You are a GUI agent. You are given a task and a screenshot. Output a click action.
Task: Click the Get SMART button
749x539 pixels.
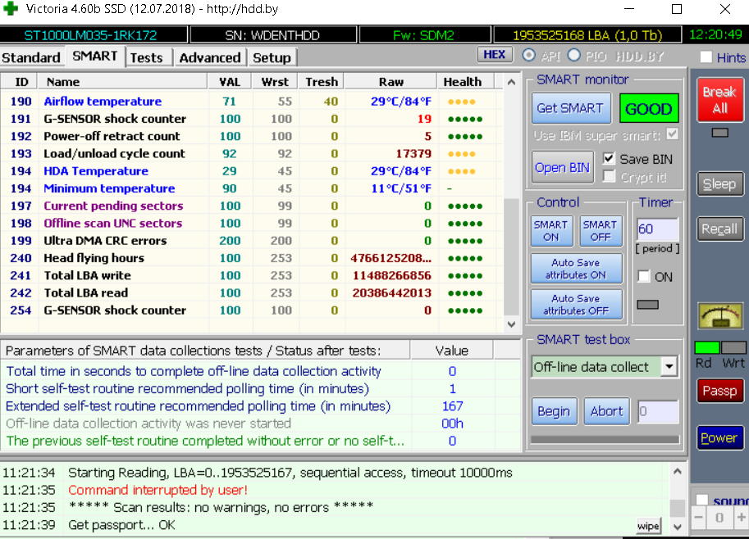(x=569, y=108)
